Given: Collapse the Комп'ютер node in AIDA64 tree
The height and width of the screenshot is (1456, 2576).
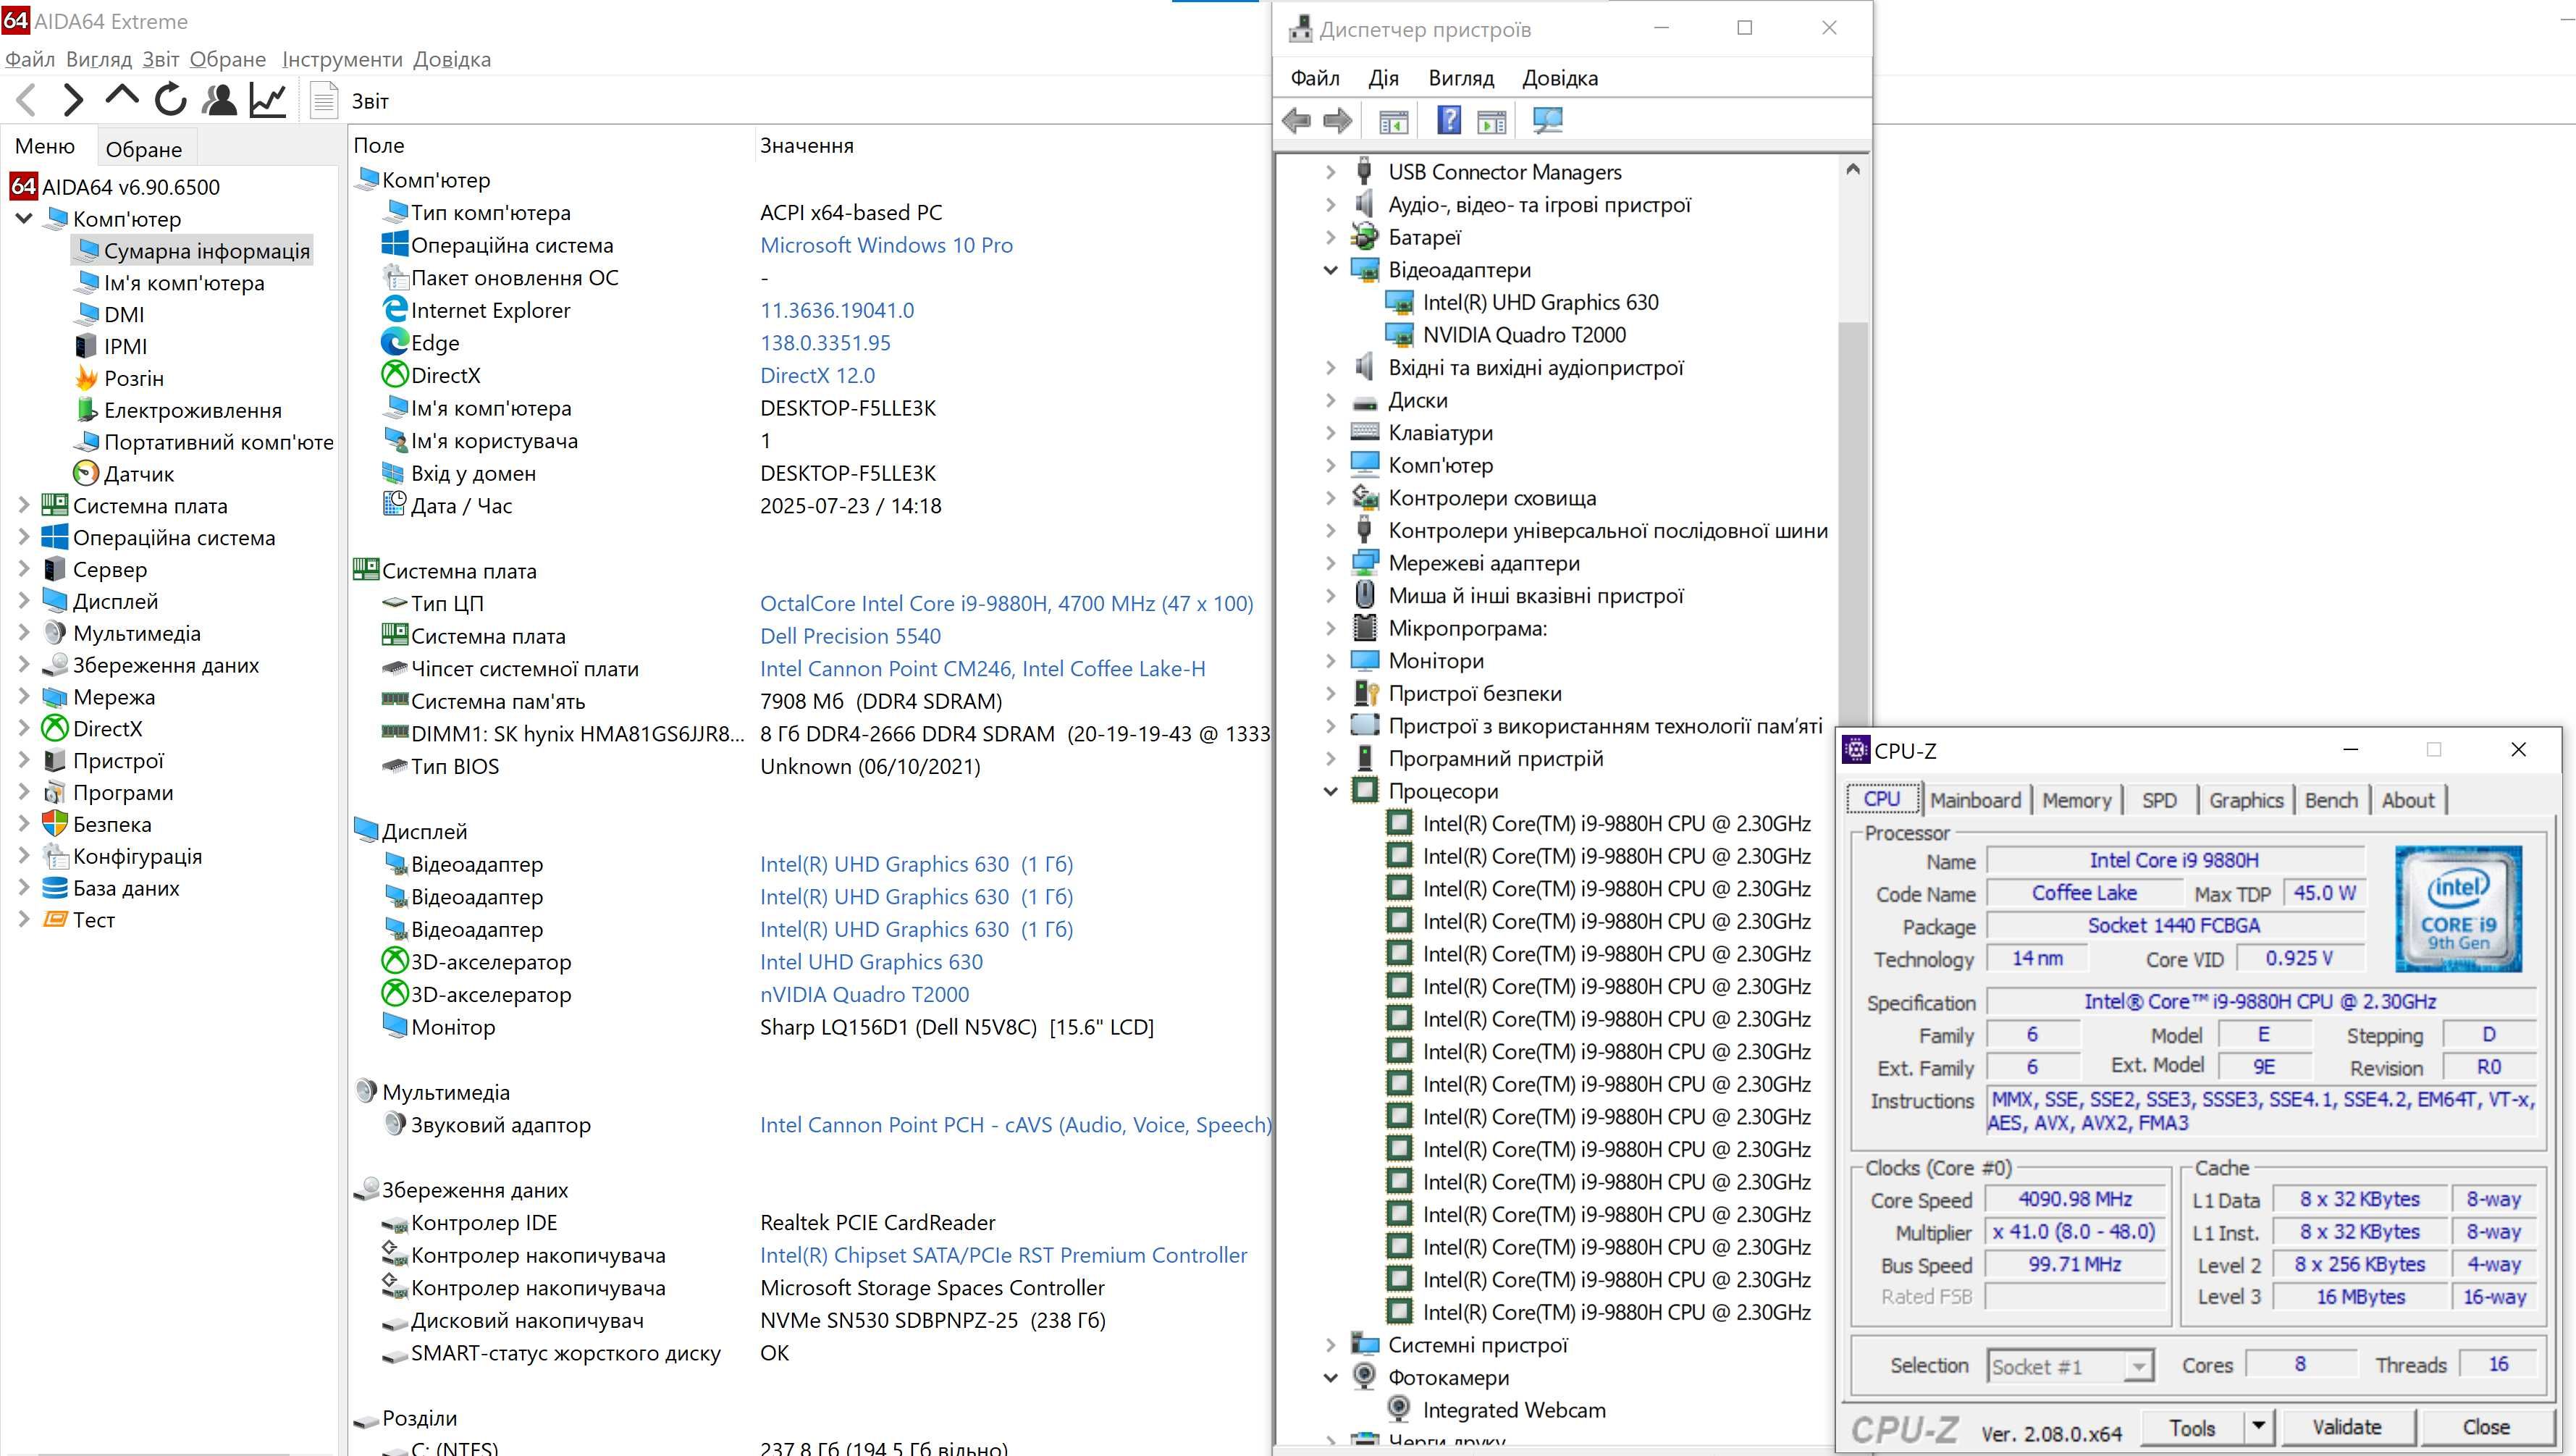Looking at the screenshot, I should click(x=24, y=218).
